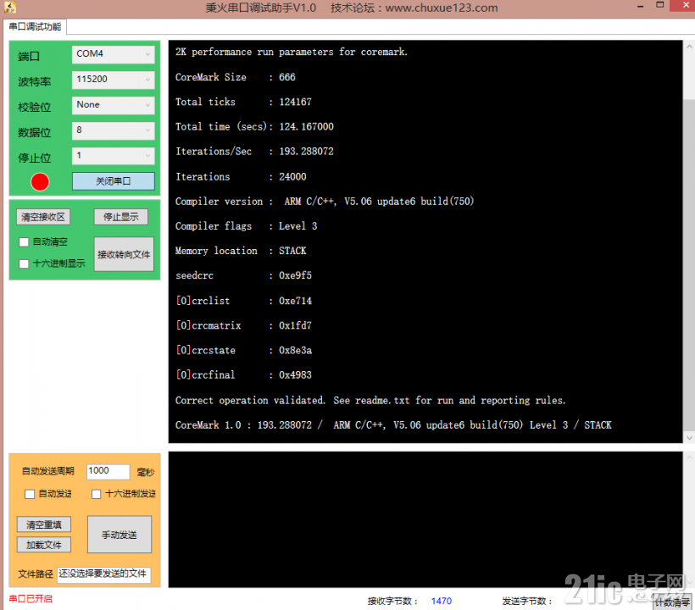The width and height of the screenshot is (695, 610).
Task: Click the 串口已开启 status text
Action: pyautogui.click(x=31, y=599)
